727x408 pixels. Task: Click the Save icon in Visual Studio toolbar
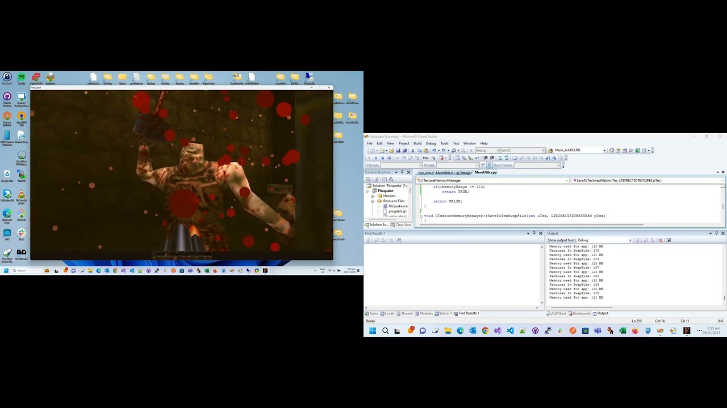(398, 150)
